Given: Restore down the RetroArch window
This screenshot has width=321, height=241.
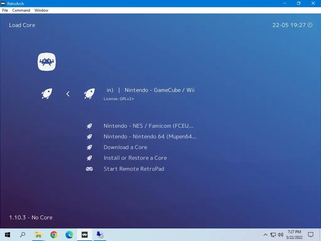Looking at the screenshot, I should [299, 3].
